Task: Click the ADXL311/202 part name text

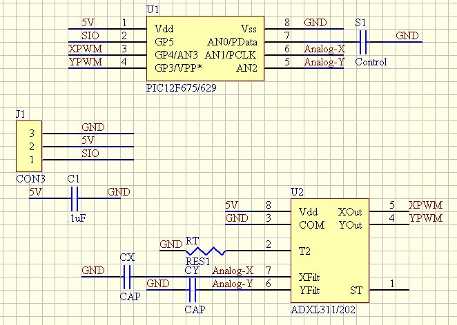Action: [323, 310]
